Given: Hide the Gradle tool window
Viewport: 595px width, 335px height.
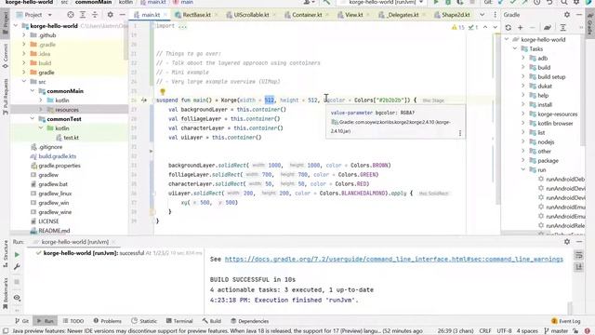Looking at the screenshot, I should 579,15.
